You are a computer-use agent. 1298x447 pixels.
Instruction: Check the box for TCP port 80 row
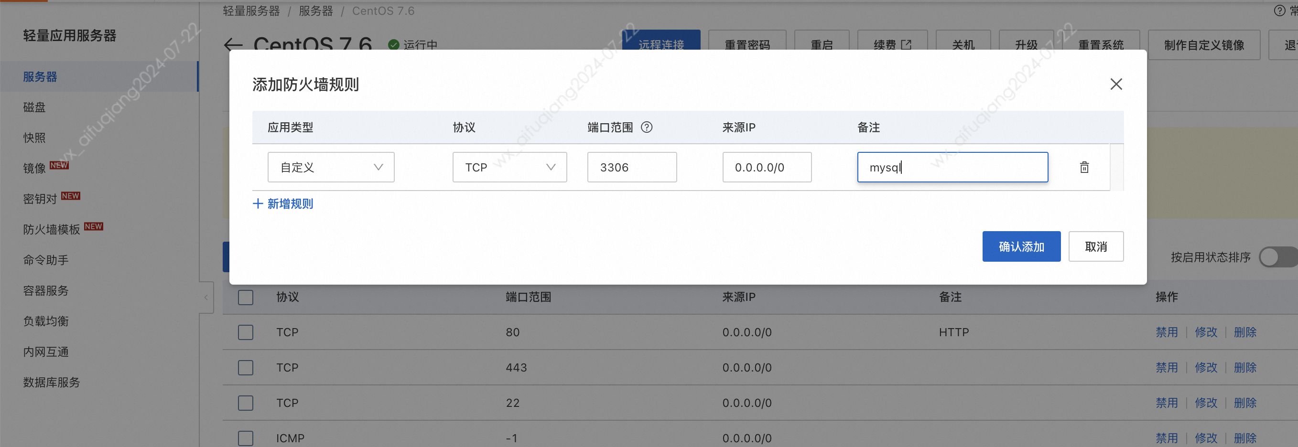245,332
